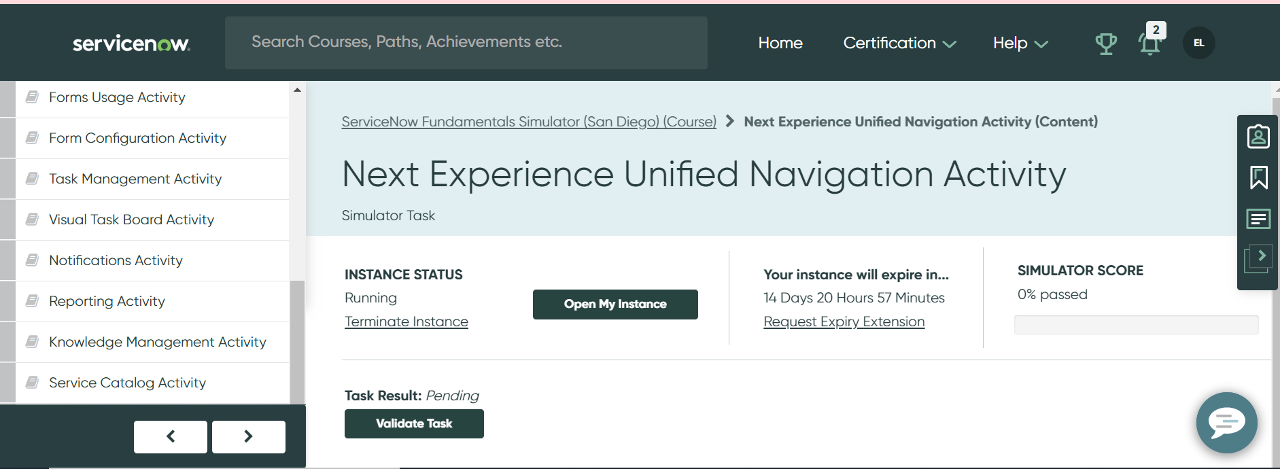Click the Notifications Activity document icon

[32, 260]
